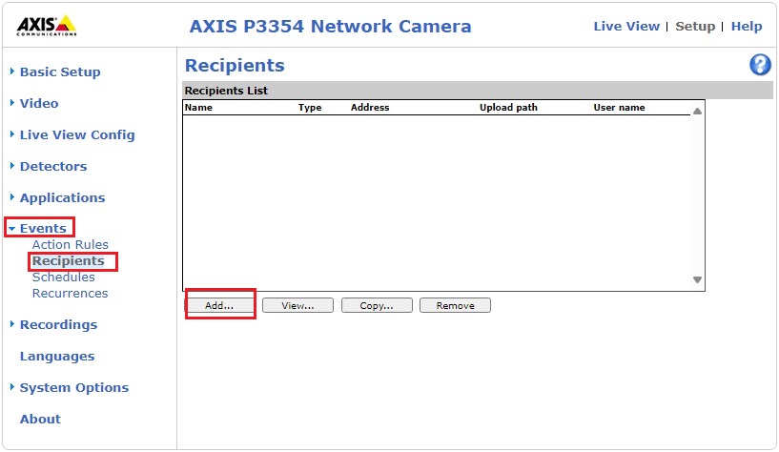Expand the Basic Setup menu

click(x=59, y=72)
